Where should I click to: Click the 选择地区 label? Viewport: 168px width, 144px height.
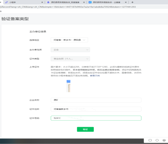coord(34,40)
